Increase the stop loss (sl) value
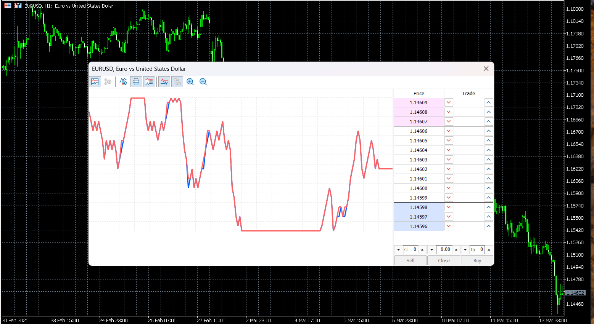Image resolution: width=594 pixels, height=324 pixels. pyautogui.click(x=422, y=250)
